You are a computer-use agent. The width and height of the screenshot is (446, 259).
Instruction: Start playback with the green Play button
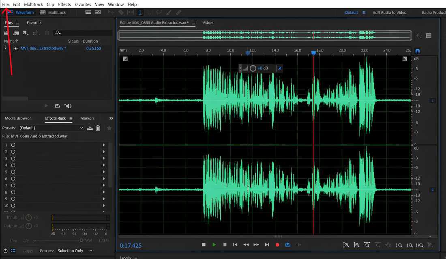tap(214, 245)
